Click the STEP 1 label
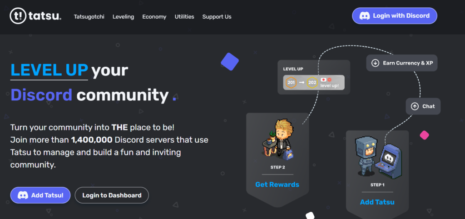465x219 pixels. pos(377,185)
